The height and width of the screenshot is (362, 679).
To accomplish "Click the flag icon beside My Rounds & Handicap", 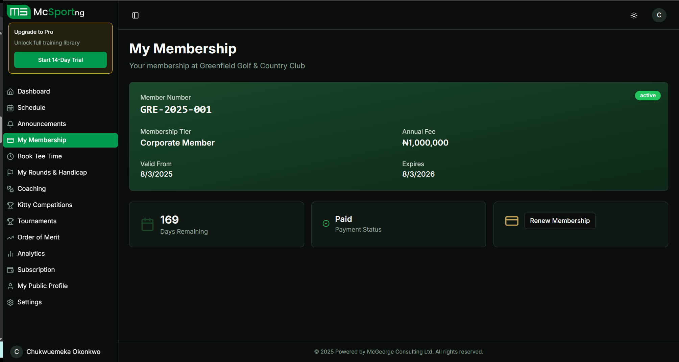I will (10, 172).
